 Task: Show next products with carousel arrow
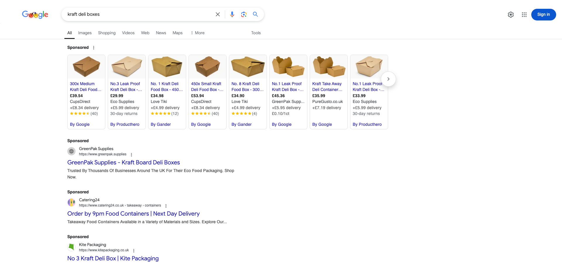[x=388, y=79]
